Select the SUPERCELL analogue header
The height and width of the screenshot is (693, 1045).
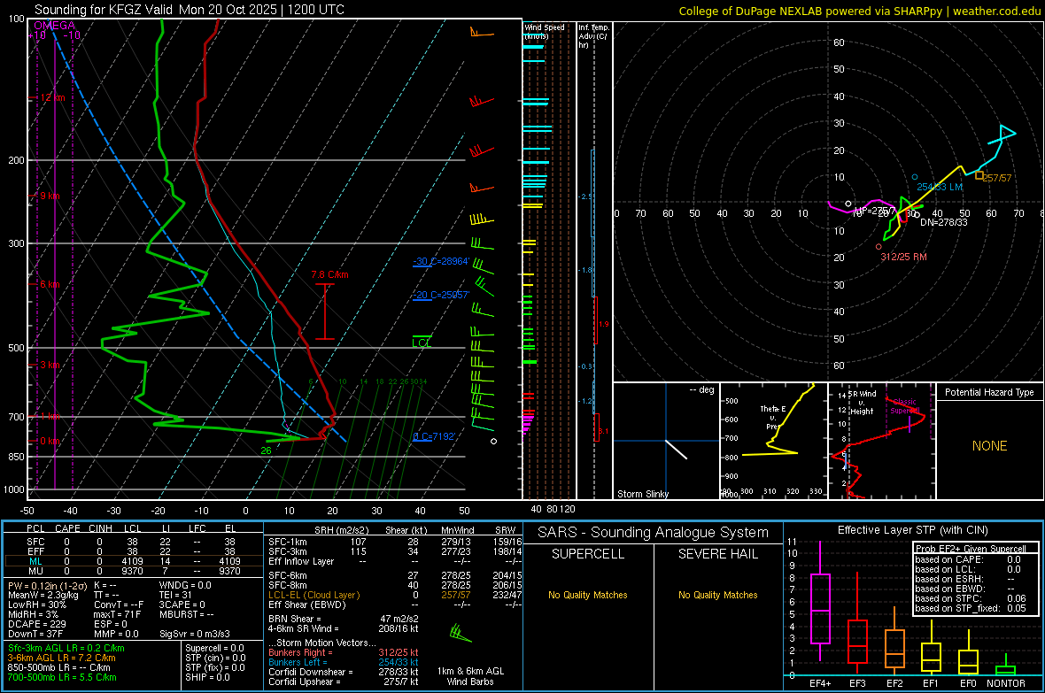click(x=588, y=554)
